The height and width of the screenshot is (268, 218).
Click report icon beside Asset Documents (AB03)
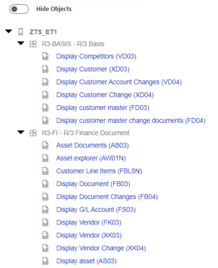click(x=45, y=145)
